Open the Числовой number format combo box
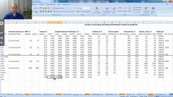 click(84, 8)
